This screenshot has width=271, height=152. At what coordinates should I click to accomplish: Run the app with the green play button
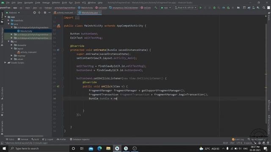[x=200, y=8]
